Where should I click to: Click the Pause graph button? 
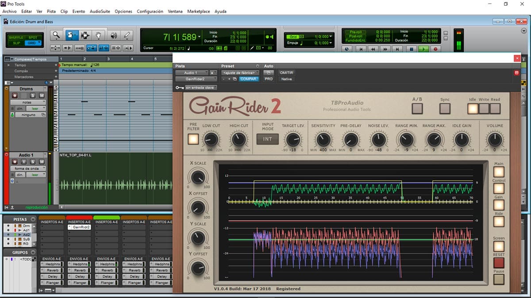(x=499, y=279)
